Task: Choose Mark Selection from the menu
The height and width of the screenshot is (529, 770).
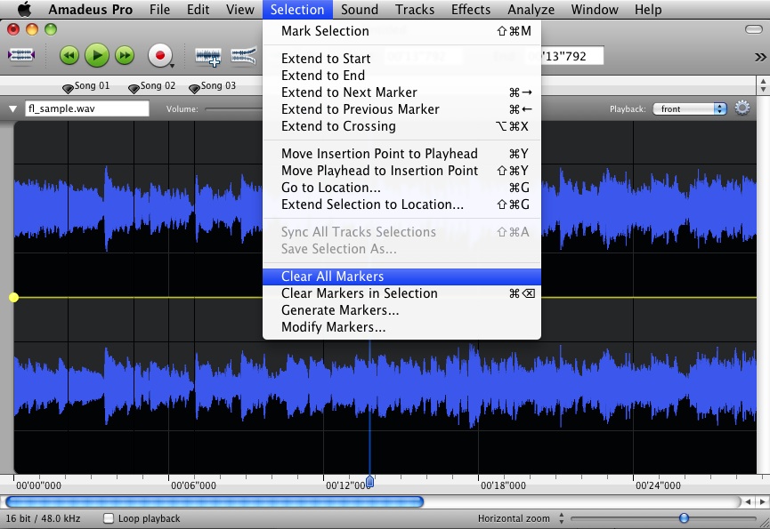Action: [401, 31]
